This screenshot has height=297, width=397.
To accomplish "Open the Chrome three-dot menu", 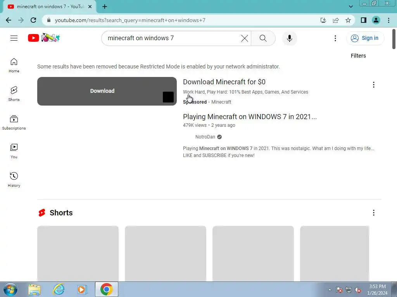I will (x=388, y=20).
